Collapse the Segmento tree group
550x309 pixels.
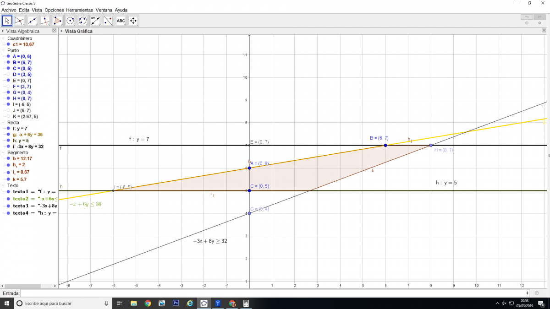click(3, 152)
